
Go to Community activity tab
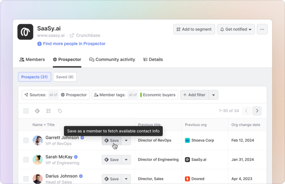point(112,60)
